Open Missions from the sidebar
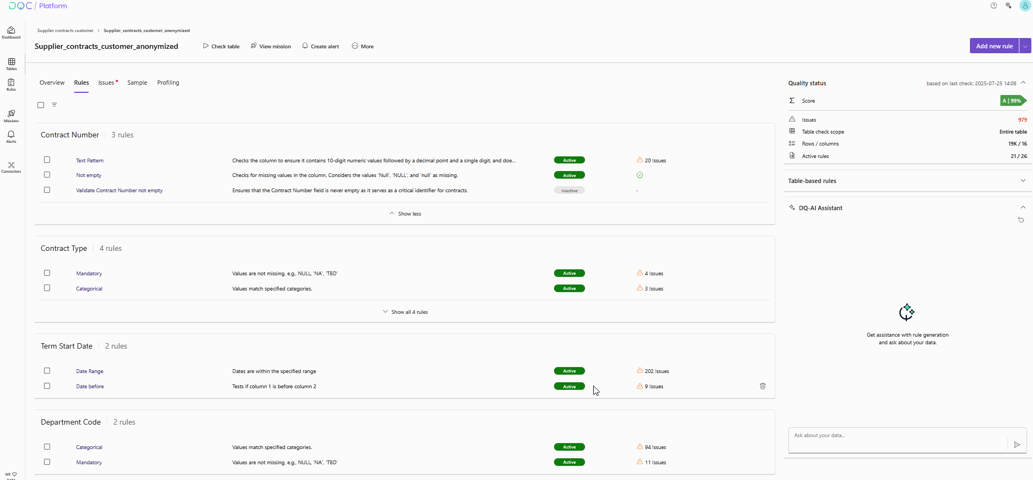The width and height of the screenshot is (1033, 480). 11,116
